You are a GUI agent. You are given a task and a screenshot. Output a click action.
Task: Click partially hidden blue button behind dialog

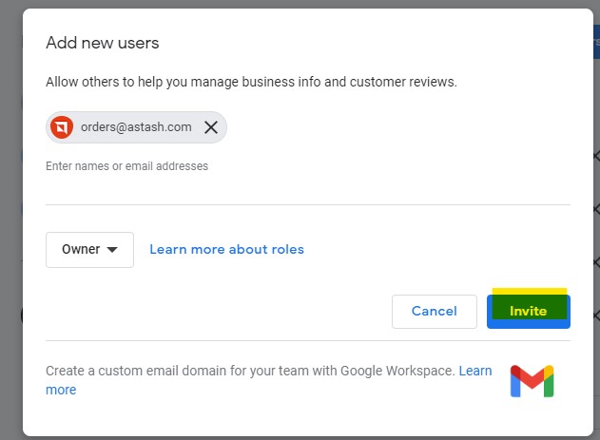coord(597,42)
